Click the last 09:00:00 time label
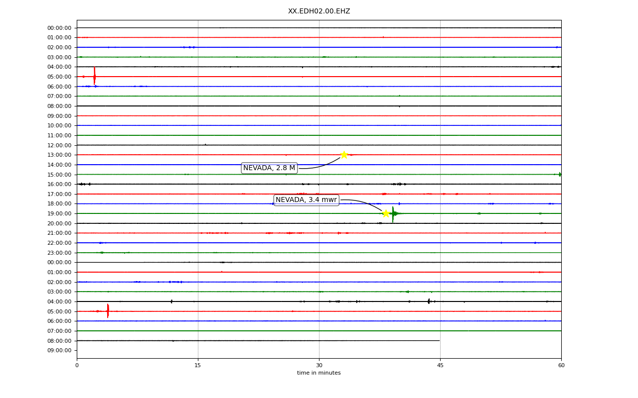Screen dimensions: 638x398 coord(59,350)
